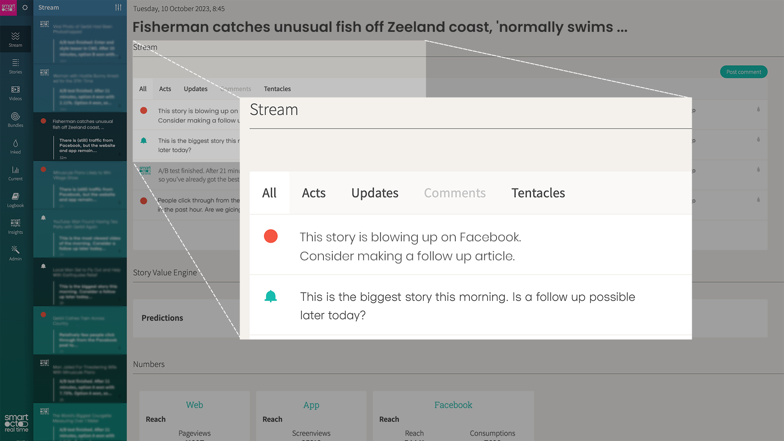Open stream filter sliders icon

pyautogui.click(x=118, y=7)
